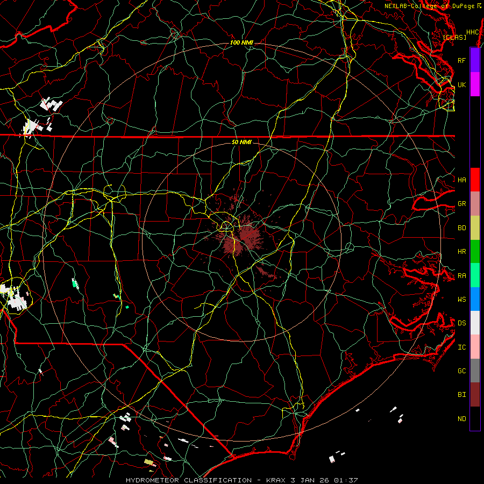The height and width of the screenshot is (484, 484).
Task: Click the UK legend label
Action: tap(462, 84)
